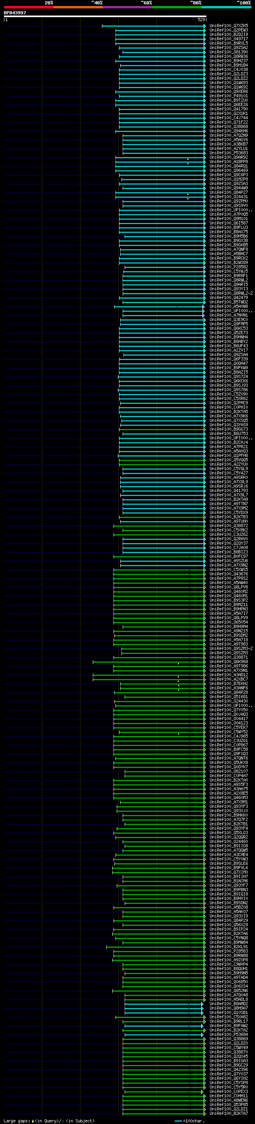
Task: Click the red ~20% identity legend bar
Action: pos(28,7)
